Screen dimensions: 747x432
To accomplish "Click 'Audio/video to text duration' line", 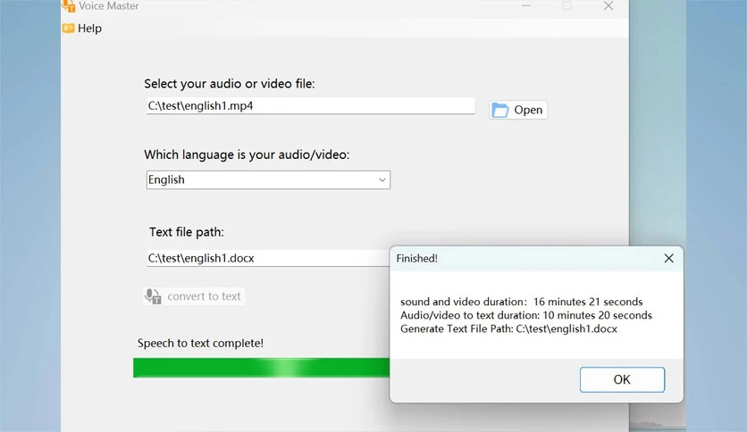I will [x=526, y=315].
